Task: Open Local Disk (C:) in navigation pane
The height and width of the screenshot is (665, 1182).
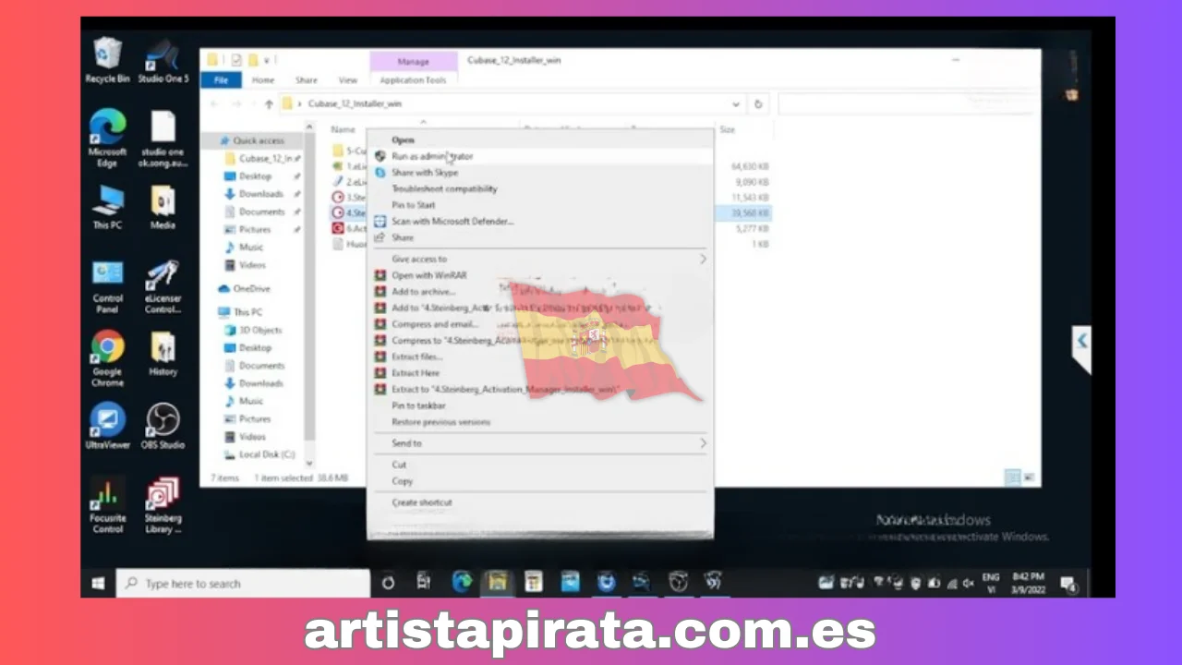Action: [259, 454]
